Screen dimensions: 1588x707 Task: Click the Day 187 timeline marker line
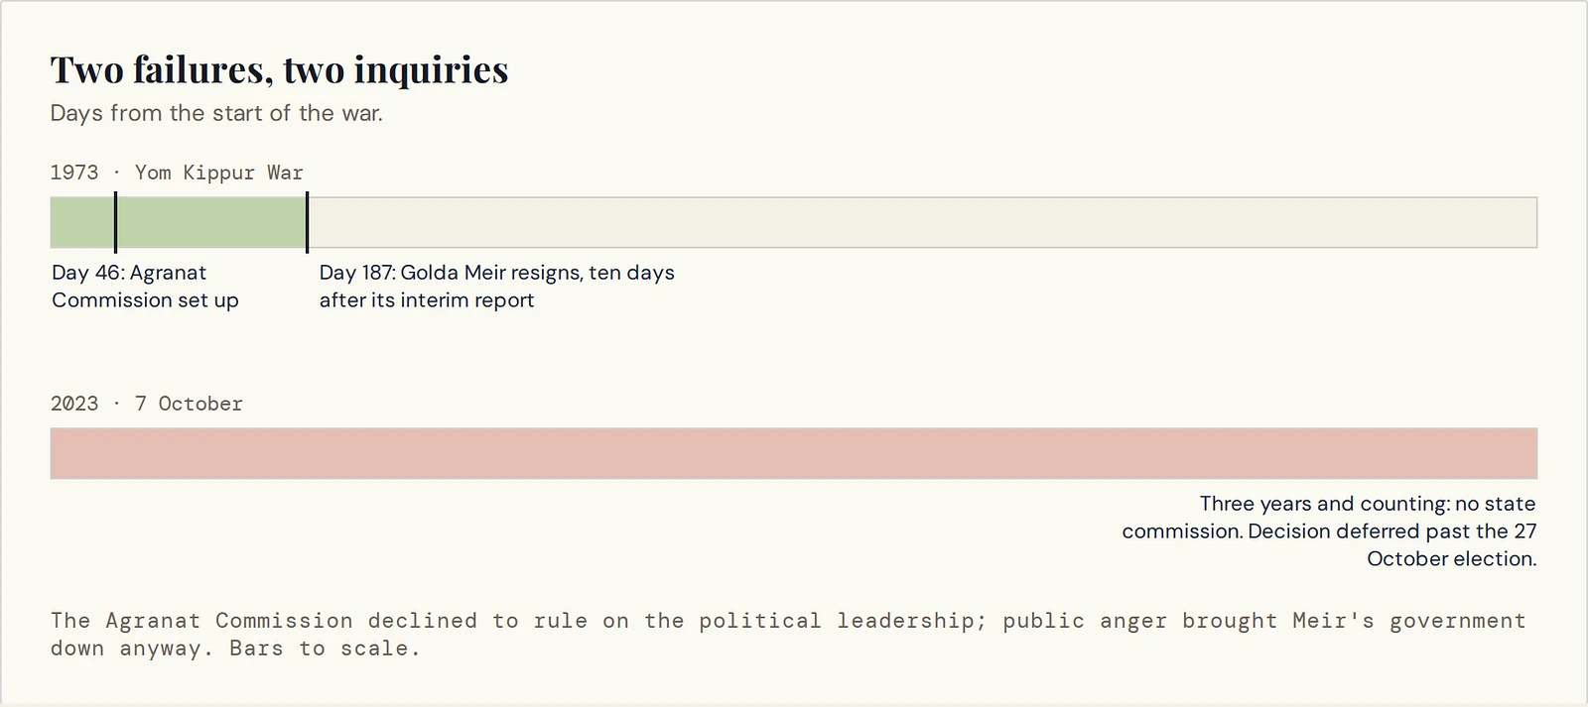coord(307,222)
